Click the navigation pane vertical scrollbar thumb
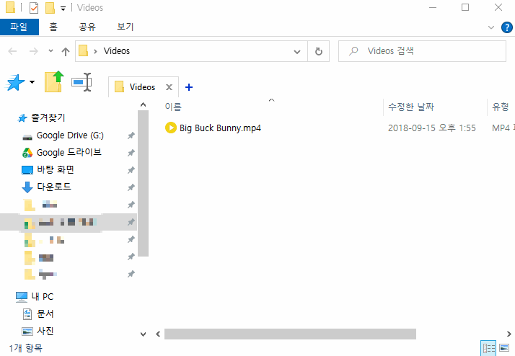The height and width of the screenshot is (356, 515). (x=144, y=183)
